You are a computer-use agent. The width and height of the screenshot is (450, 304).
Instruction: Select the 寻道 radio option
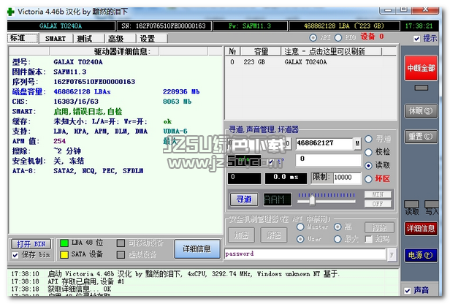coord(368,139)
